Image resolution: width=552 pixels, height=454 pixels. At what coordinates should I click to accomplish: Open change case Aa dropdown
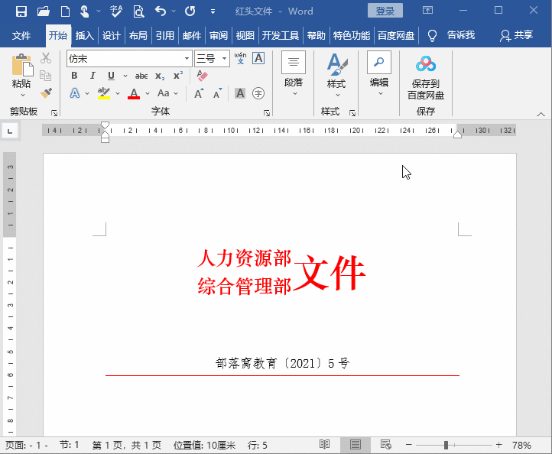[x=167, y=93]
